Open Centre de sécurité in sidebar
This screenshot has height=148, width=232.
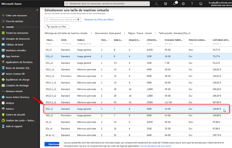15,115
